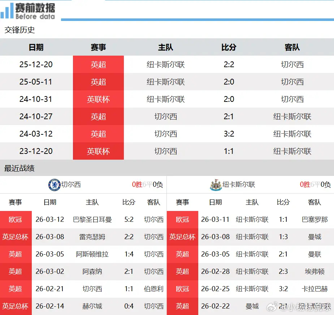Click the Chelsea club crest icon
The image size is (334, 315).
click(x=55, y=184)
